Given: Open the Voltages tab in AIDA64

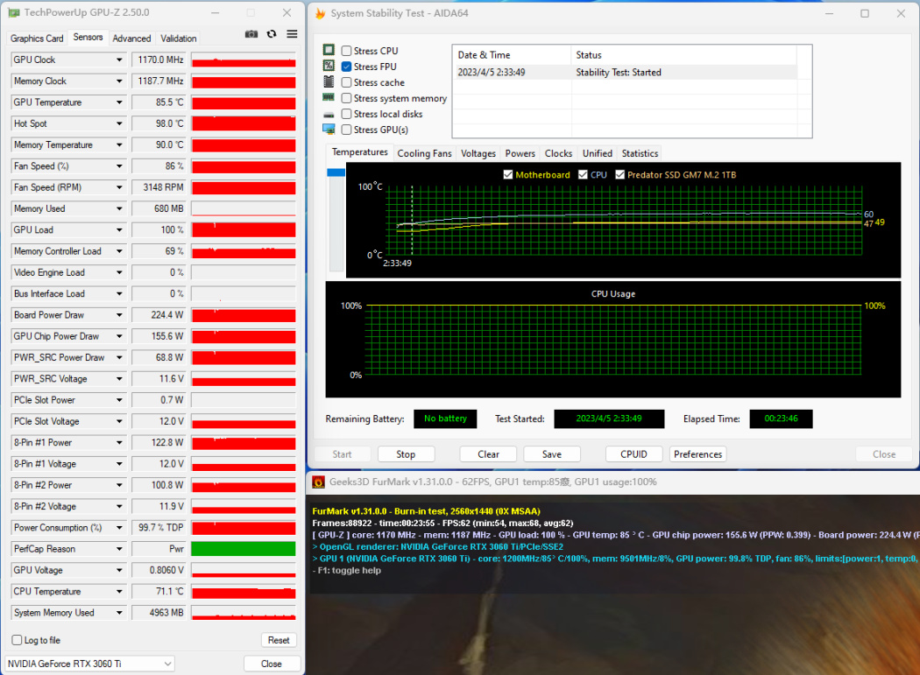Looking at the screenshot, I should click(478, 153).
